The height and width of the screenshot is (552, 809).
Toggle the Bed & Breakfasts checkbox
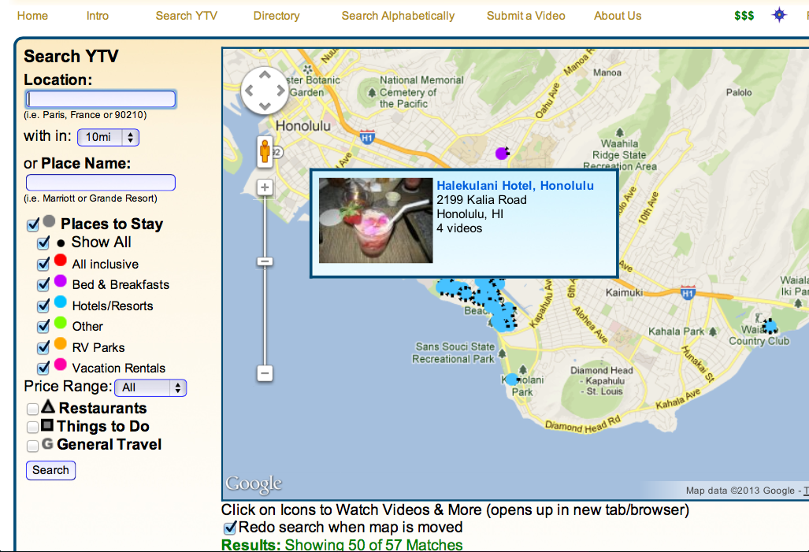point(43,285)
